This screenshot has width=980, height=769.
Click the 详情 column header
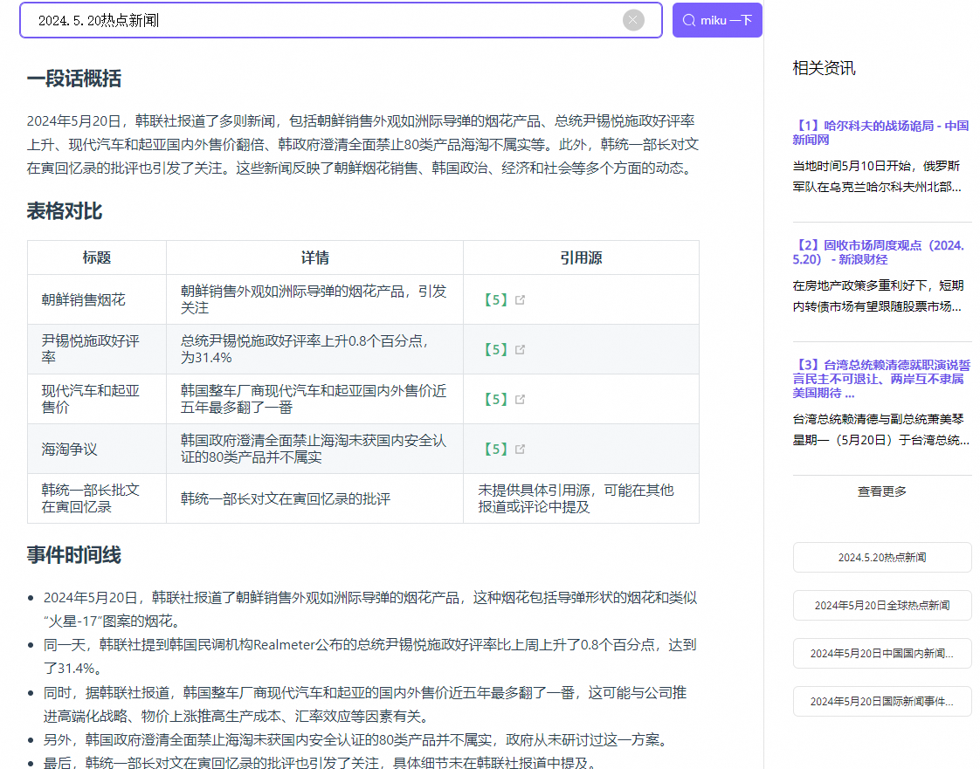pyautogui.click(x=314, y=257)
